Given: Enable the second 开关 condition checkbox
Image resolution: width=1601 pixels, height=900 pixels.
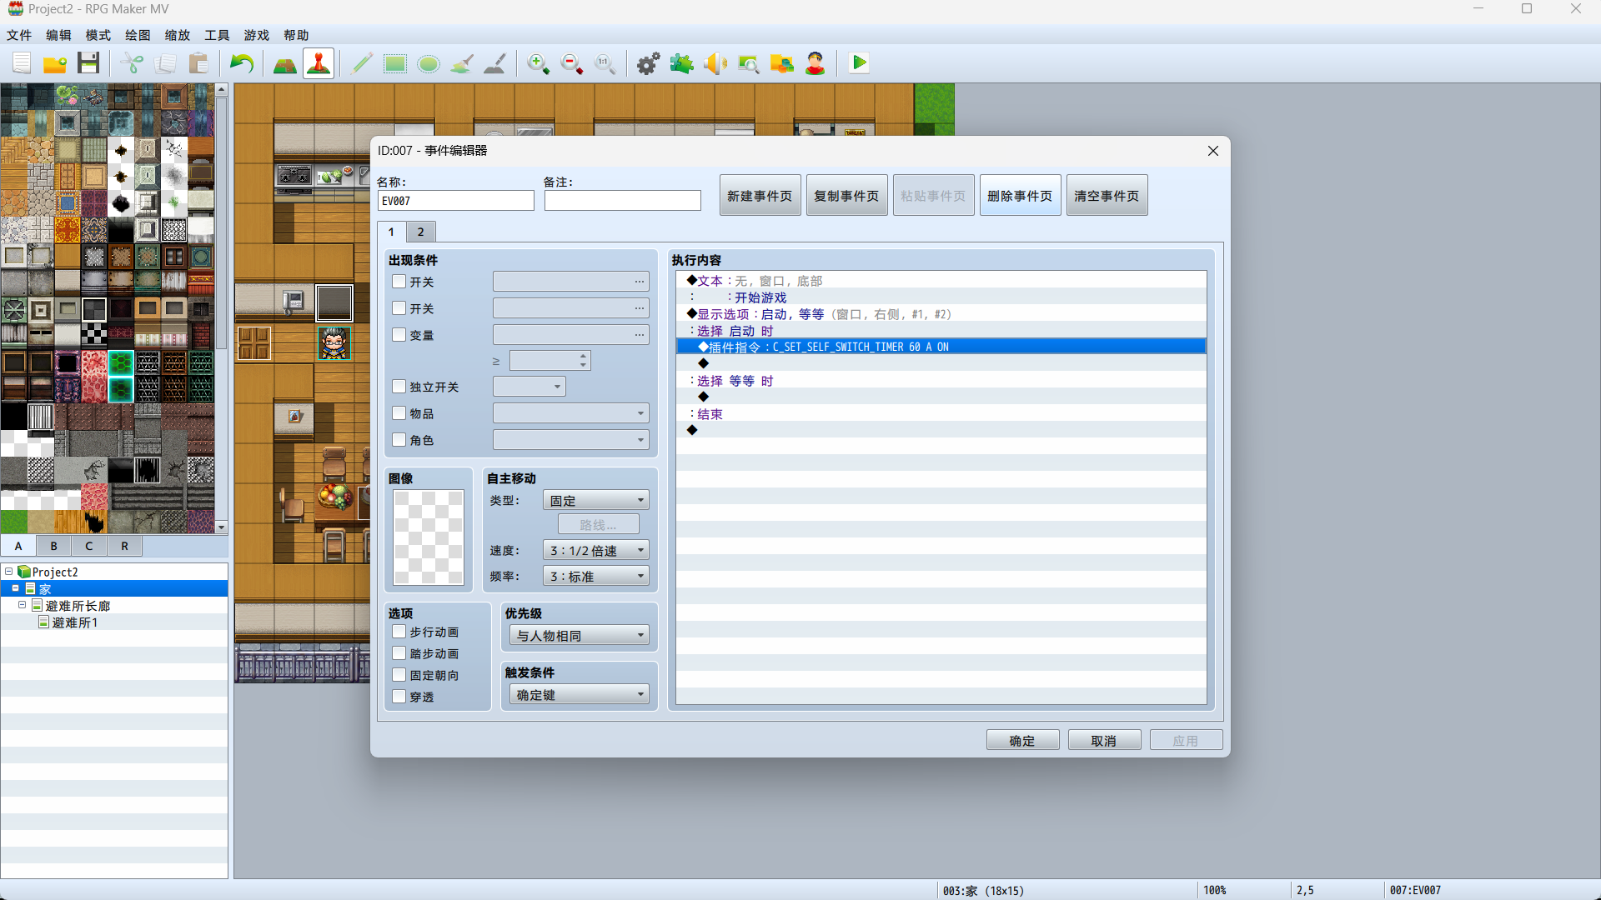Looking at the screenshot, I should tap(399, 308).
